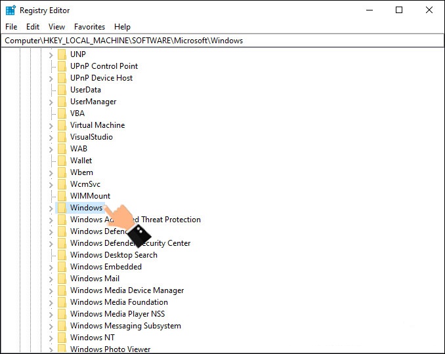Expand the WcmSvc key
The image size is (445, 354).
(x=51, y=184)
